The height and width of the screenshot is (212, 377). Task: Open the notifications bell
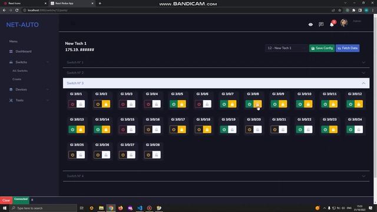click(x=332, y=25)
